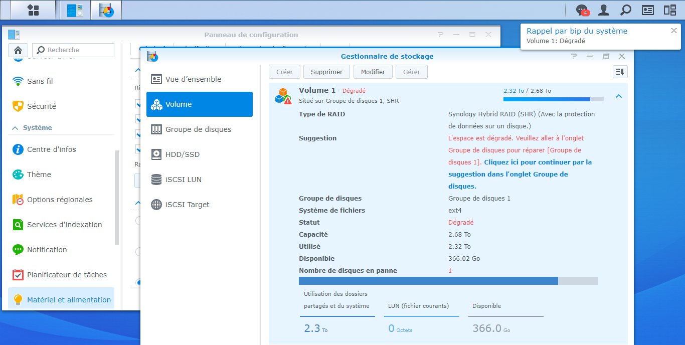Open the notifications icon with red badge
Screen dimensions: 685x345
[582, 10]
